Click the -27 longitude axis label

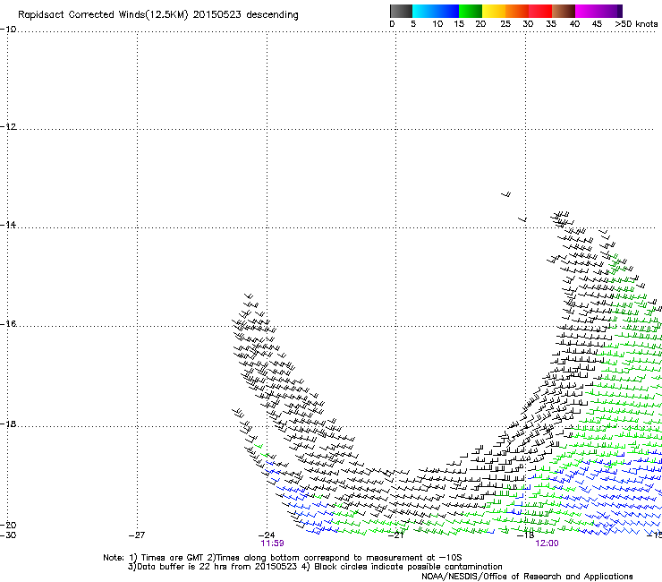137,535
